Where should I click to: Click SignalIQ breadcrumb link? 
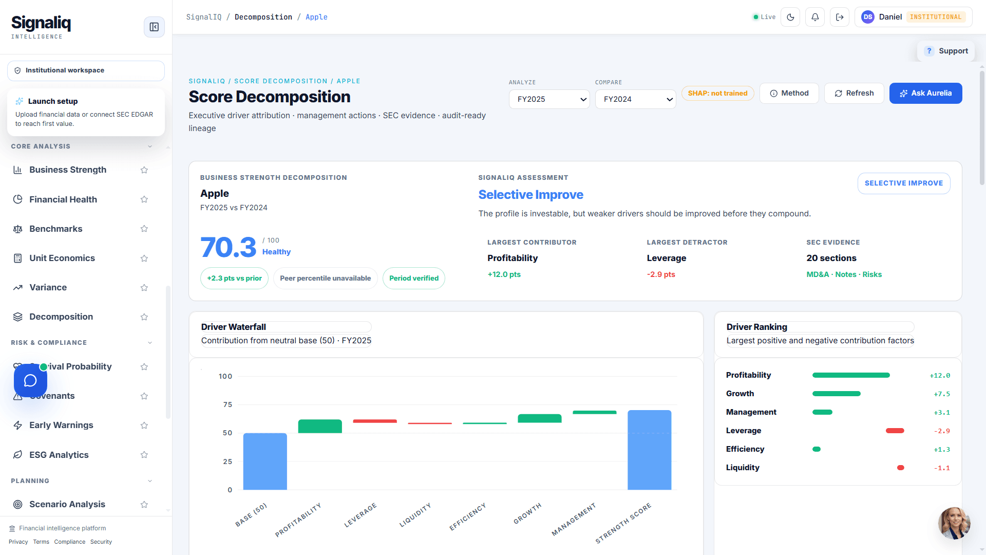click(x=204, y=17)
